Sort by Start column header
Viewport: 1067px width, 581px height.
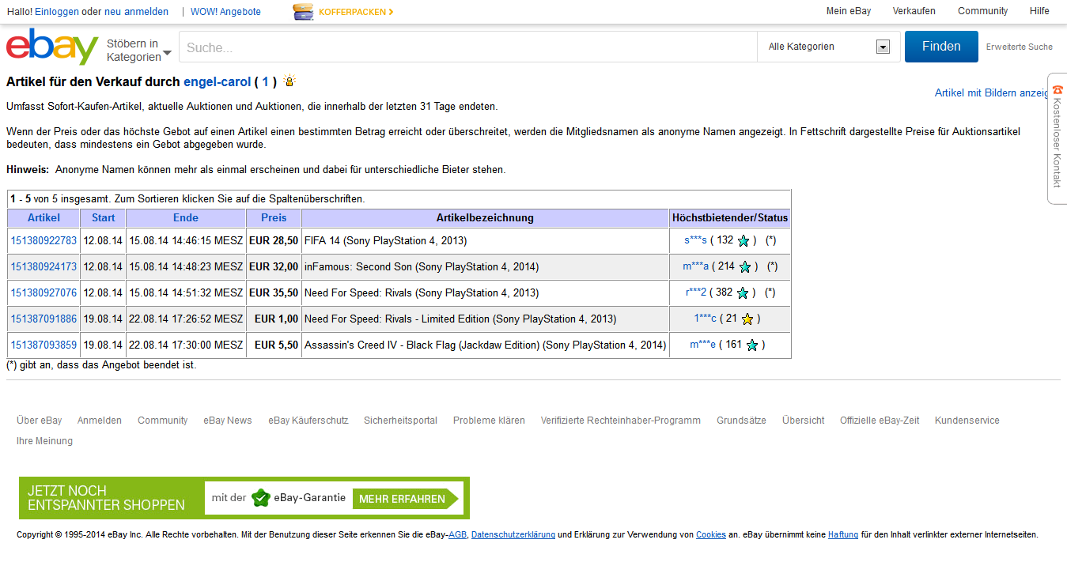(103, 217)
